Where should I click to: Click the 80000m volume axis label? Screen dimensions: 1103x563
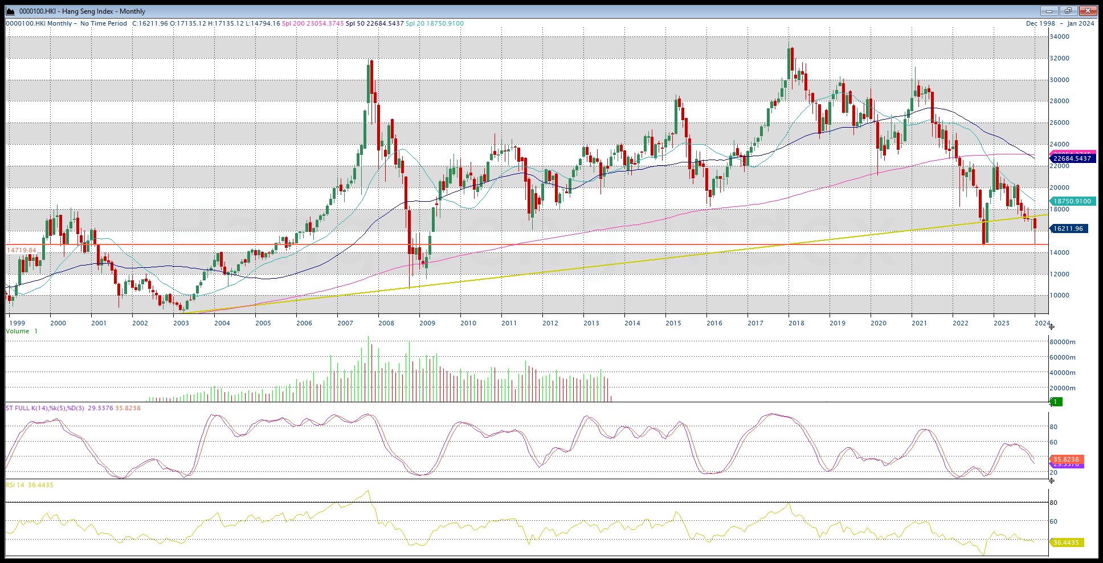pos(1063,342)
